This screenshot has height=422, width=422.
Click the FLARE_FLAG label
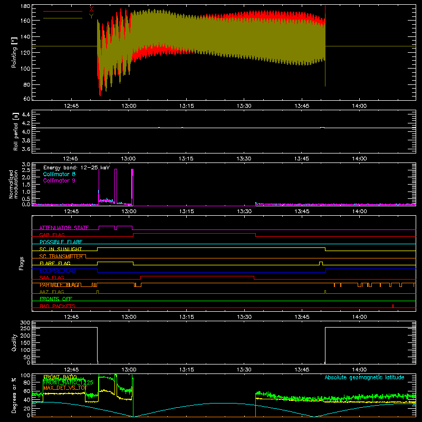[55, 263]
